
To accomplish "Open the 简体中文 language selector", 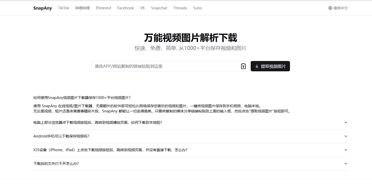I will tap(338, 8).
